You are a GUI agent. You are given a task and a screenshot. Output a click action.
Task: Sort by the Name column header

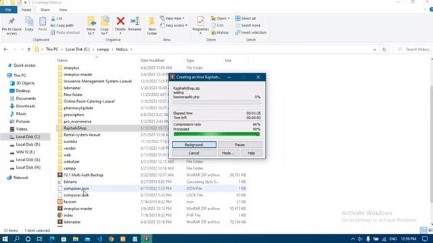coord(62,60)
